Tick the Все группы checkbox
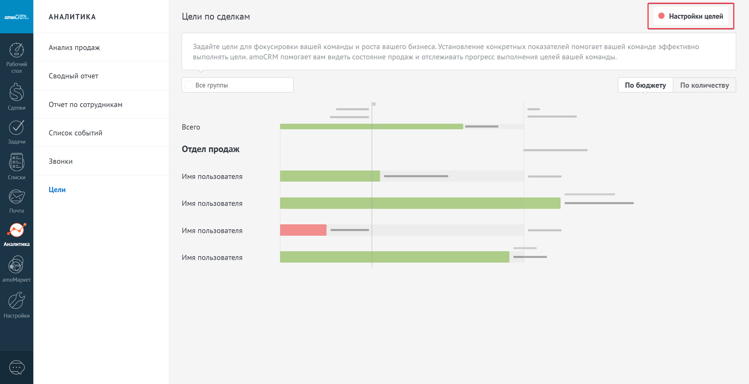This screenshot has height=384, width=749. tap(189, 85)
